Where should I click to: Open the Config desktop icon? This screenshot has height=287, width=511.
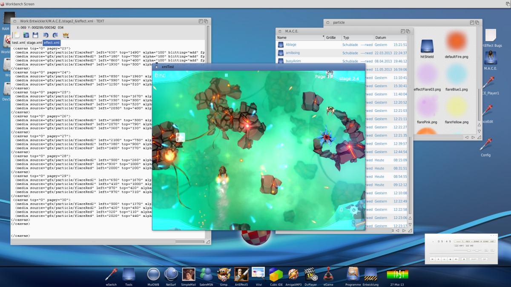485,145
